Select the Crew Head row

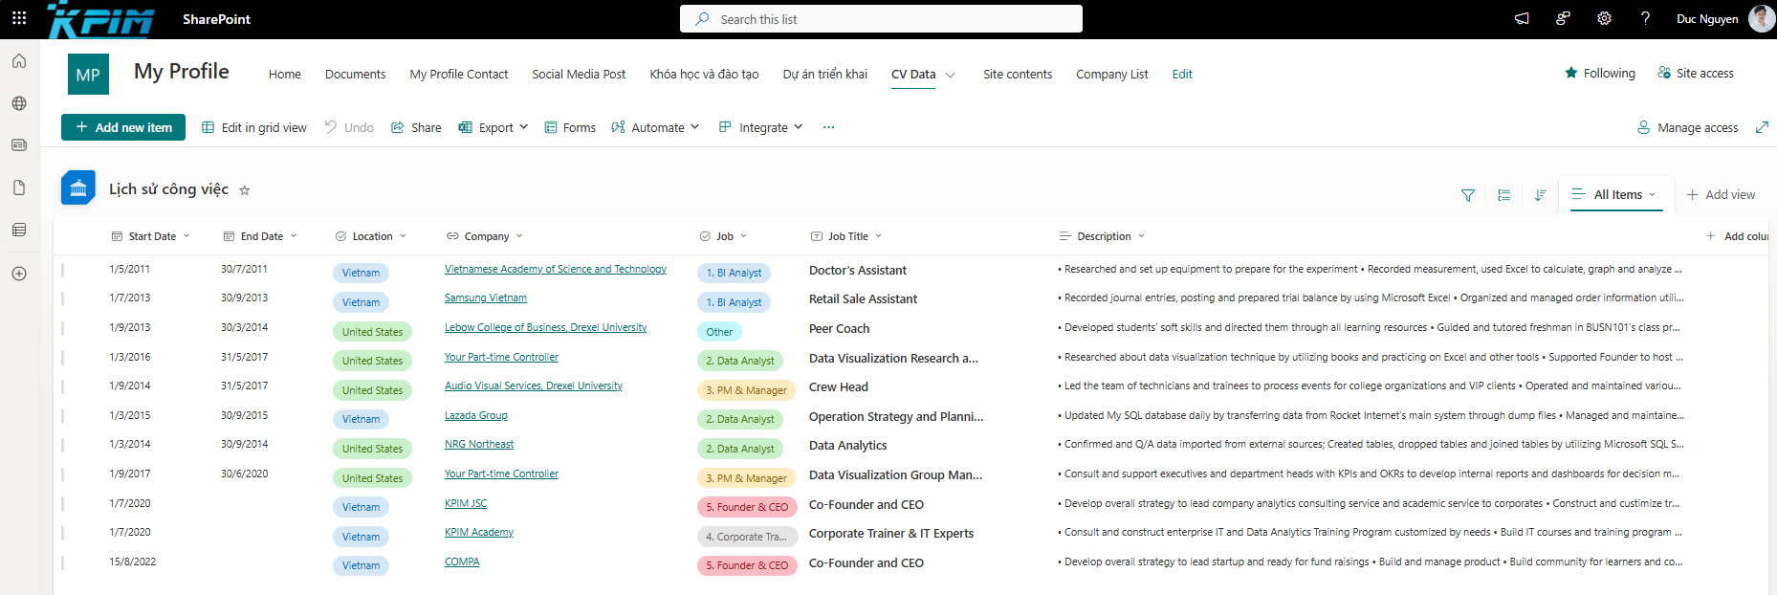[63, 386]
